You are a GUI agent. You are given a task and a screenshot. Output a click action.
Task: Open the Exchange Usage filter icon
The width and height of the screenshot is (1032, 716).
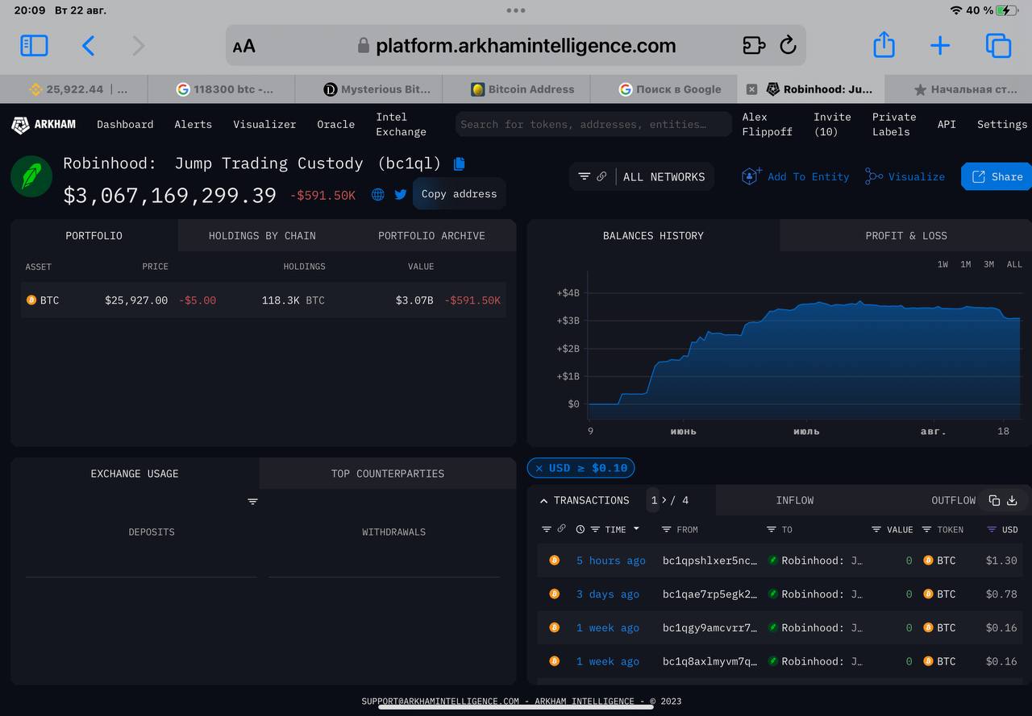pyautogui.click(x=252, y=501)
